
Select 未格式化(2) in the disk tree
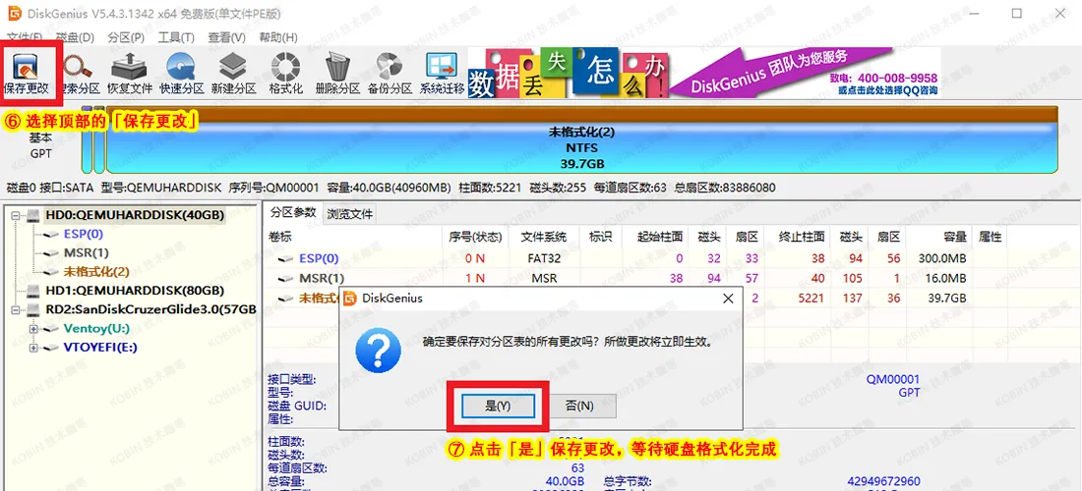(x=96, y=272)
